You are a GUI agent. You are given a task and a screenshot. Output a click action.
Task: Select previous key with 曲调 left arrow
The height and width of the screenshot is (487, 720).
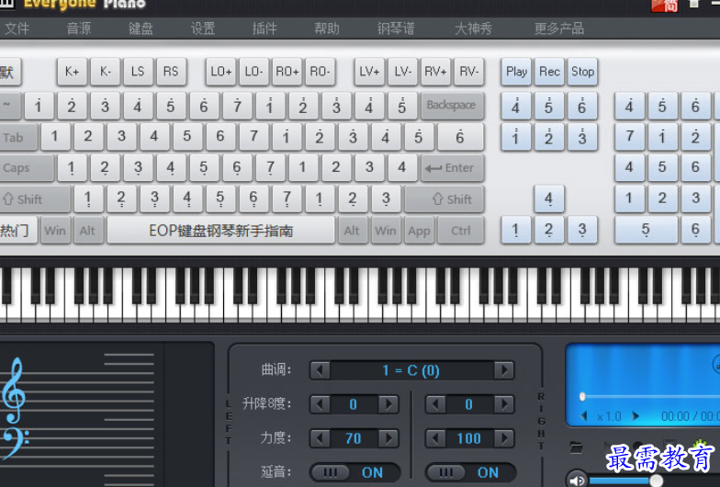tap(320, 369)
